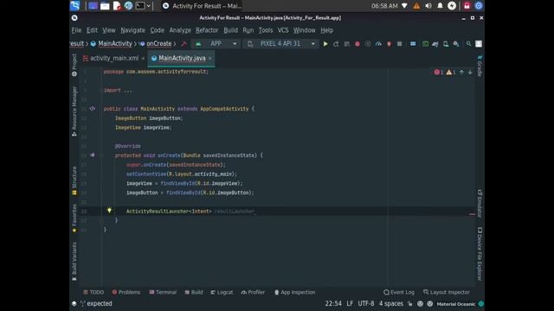Open the PIXEL 4 API 31 device dropdown

(281, 44)
